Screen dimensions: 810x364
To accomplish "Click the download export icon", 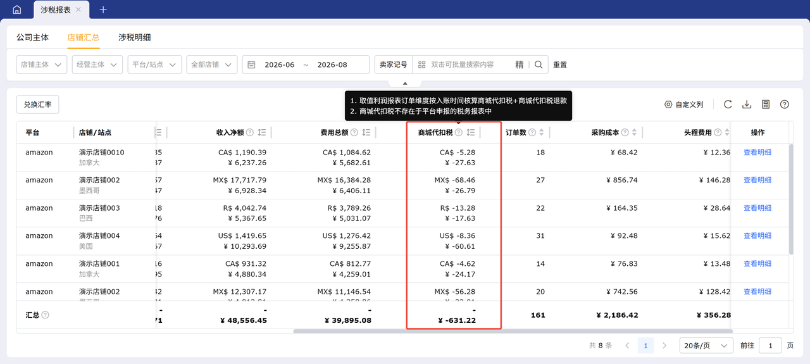I will coord(747,104).
